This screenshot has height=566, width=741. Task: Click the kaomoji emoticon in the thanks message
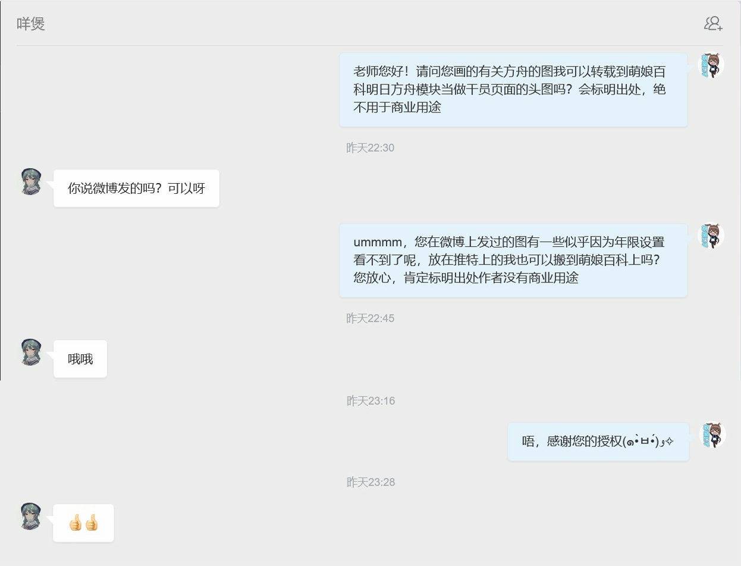(x=647, y=442)
